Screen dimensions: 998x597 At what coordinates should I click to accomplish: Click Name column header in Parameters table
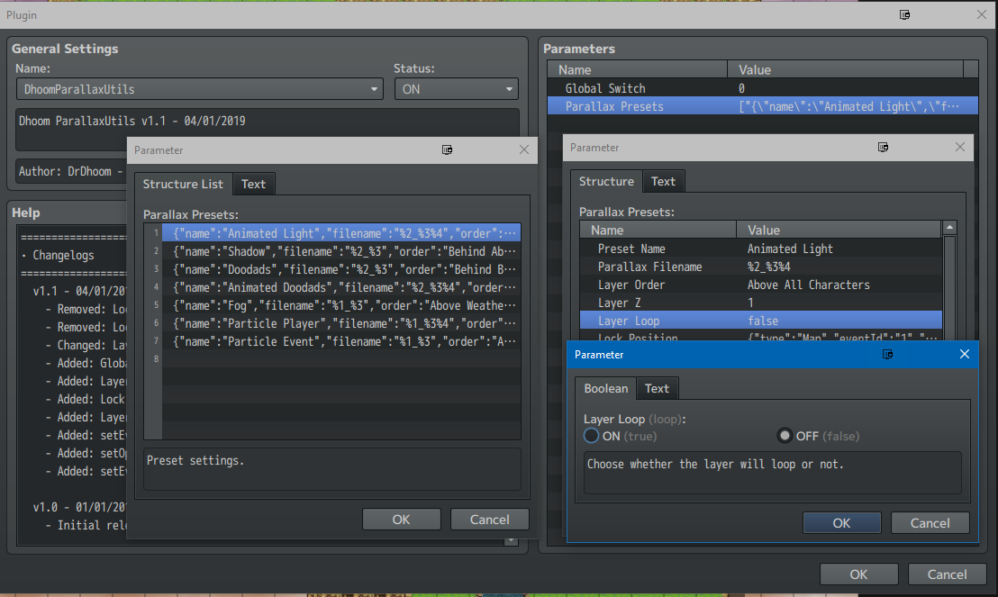tap(637, 70)
